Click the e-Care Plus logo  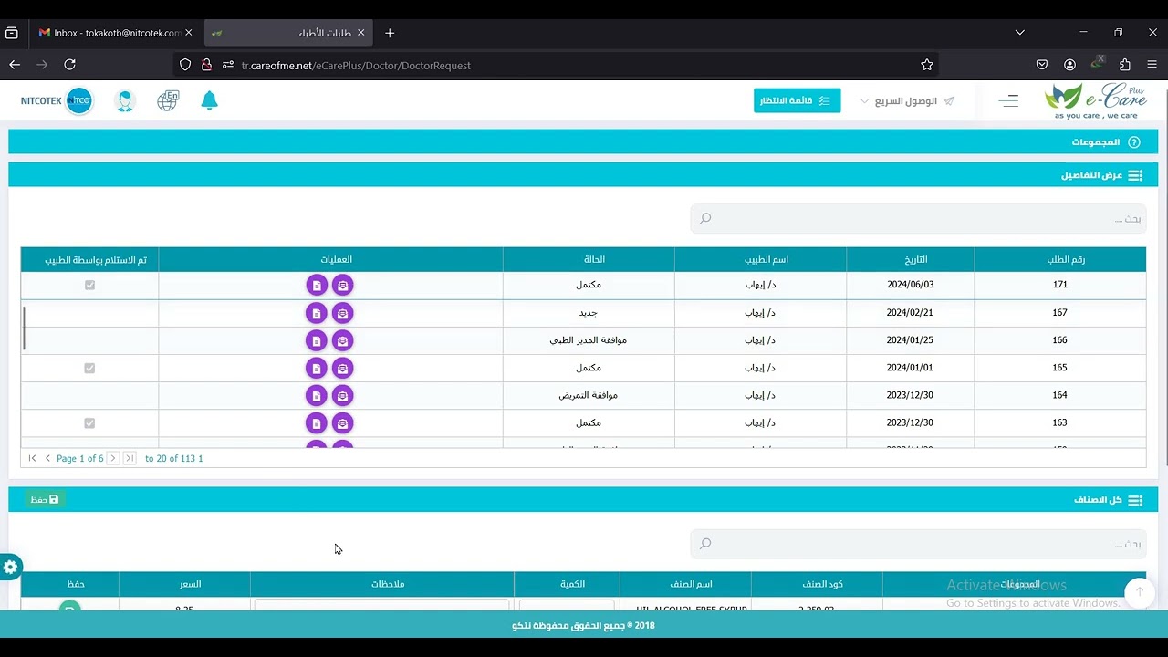coord(1096,100)
